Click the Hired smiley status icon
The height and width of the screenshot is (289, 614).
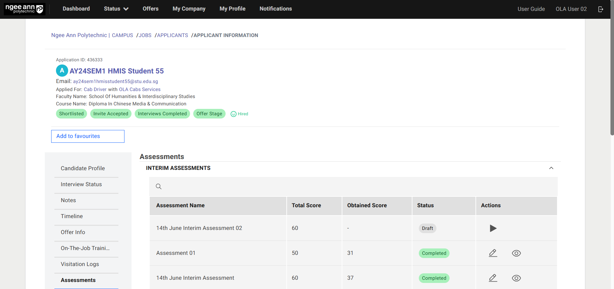[x=234, y=114]
